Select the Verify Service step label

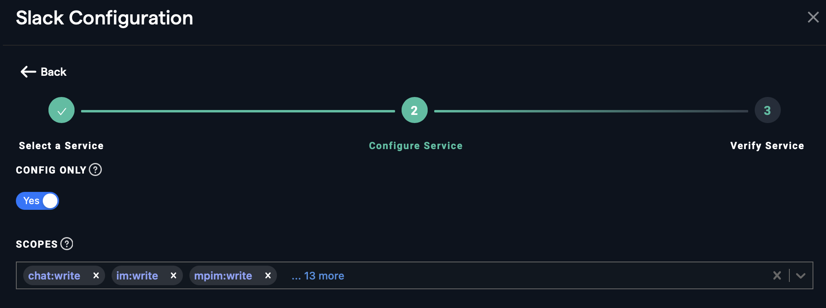767,145
